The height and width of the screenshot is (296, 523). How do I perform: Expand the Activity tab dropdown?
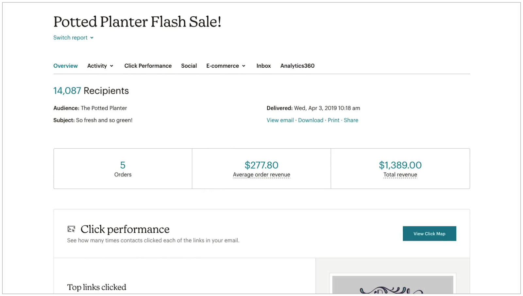coord(100,66)
